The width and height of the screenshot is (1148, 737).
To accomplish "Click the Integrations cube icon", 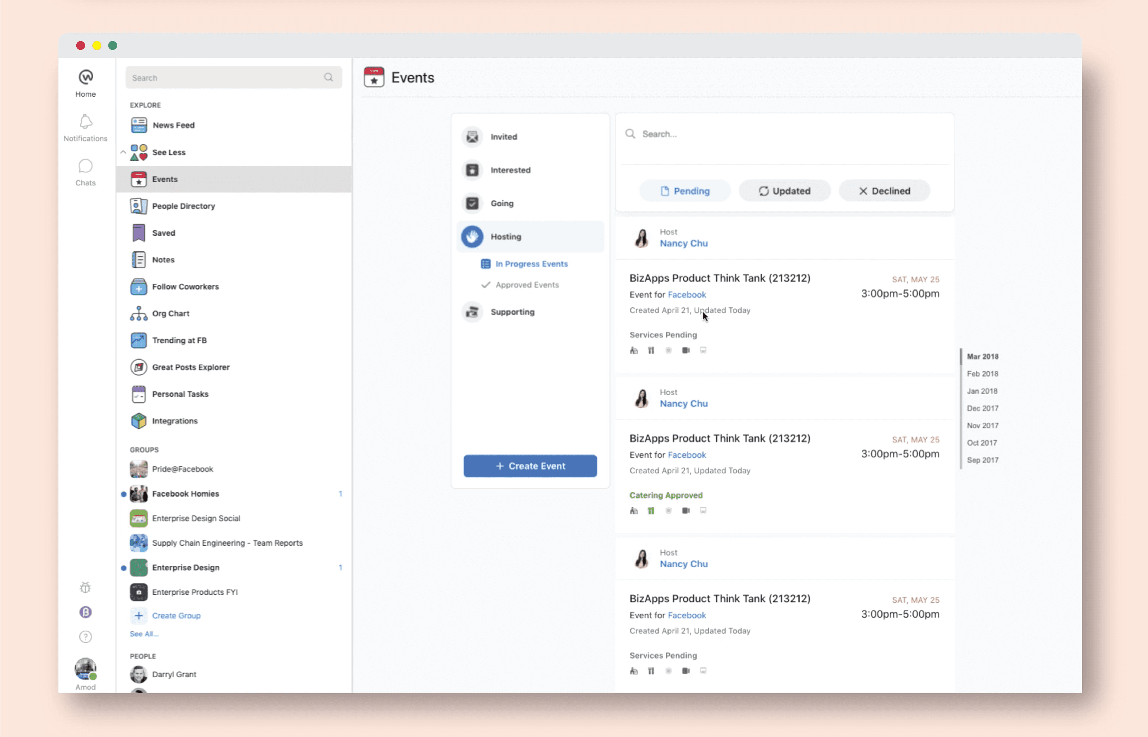I will click(x=139, y=421).
